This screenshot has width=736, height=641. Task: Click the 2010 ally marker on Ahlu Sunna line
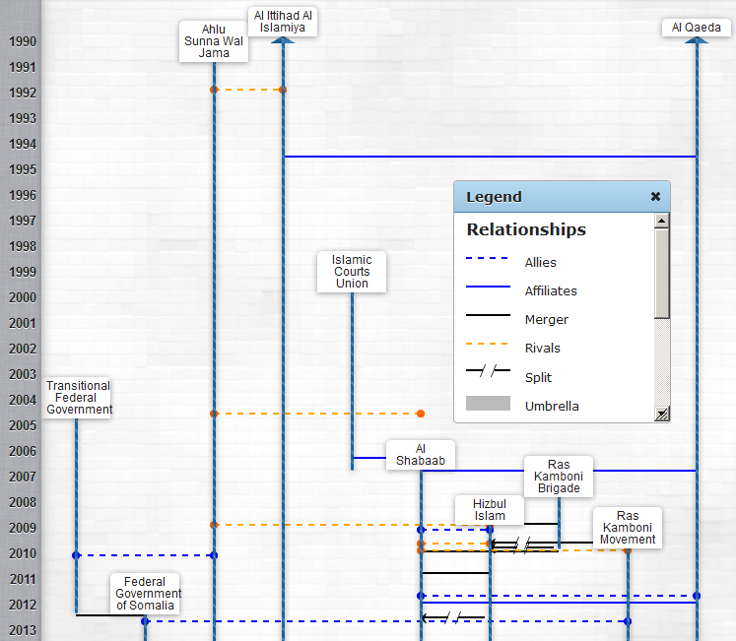(x=214, y=555)
